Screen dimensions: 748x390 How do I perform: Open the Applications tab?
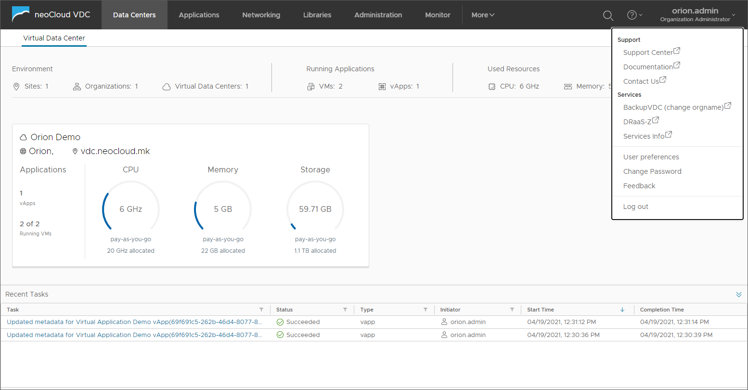199,15
